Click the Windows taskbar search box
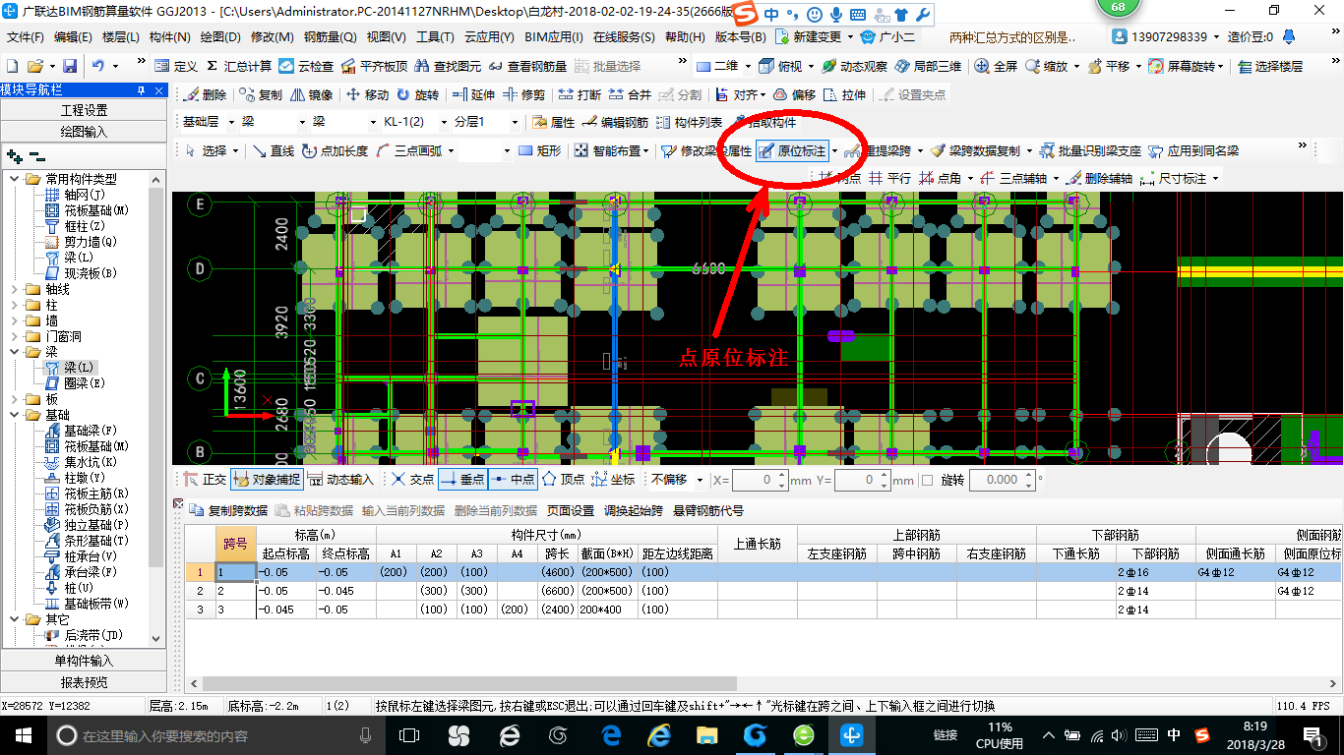The width and height of the screenshot is (1344, 755). [x=214, y=734]
